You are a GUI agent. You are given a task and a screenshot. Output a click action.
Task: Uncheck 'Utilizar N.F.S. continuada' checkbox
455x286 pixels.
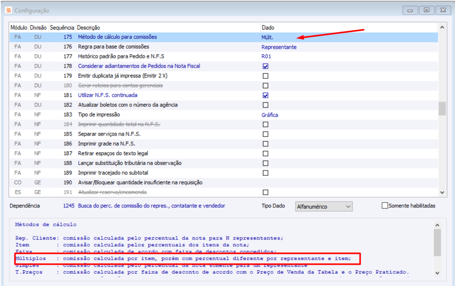click(265, 96)
